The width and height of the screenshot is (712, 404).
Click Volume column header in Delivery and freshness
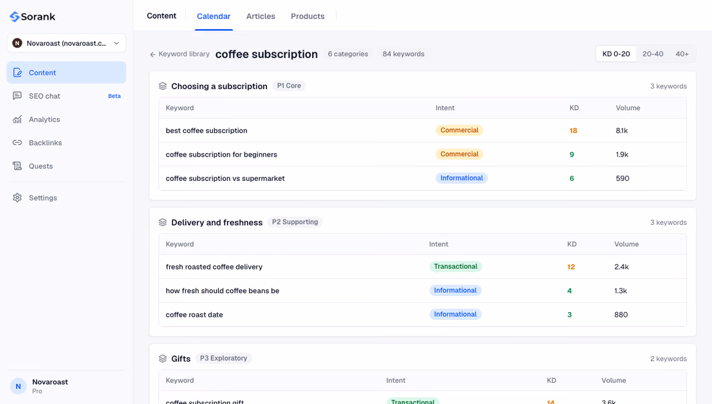(x=627, y=244)
